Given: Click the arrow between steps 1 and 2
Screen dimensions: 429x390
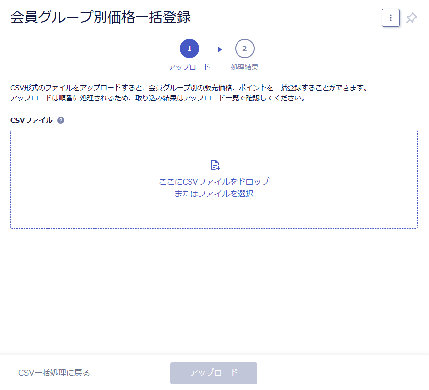Looking at the screenshot, I should (220, 49).
